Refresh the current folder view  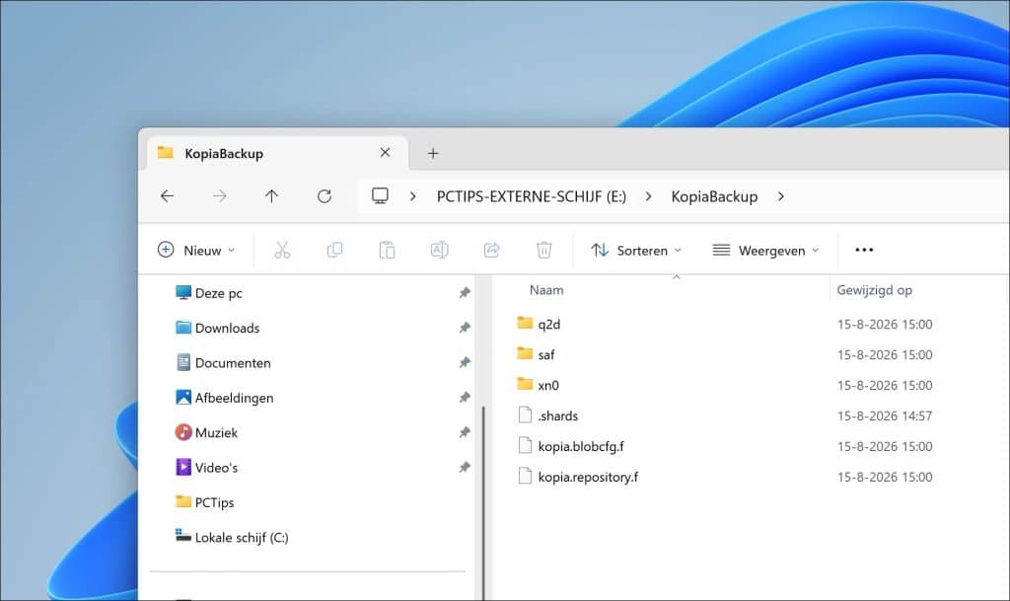324,195
